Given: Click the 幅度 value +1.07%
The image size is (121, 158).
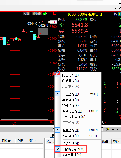Looking at the screenshot, I should tap(81, 46).
